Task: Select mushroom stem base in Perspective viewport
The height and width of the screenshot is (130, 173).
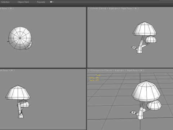Action: click(x=140, y=117)
